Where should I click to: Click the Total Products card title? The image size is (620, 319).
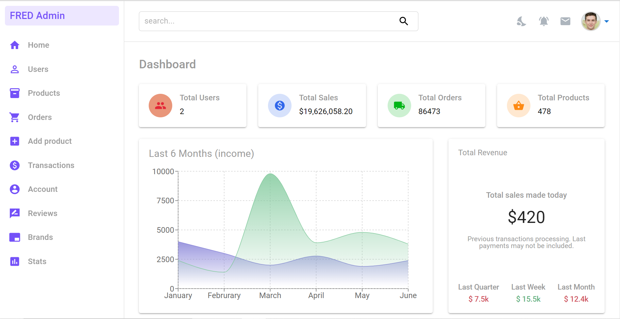coord(563,98)
